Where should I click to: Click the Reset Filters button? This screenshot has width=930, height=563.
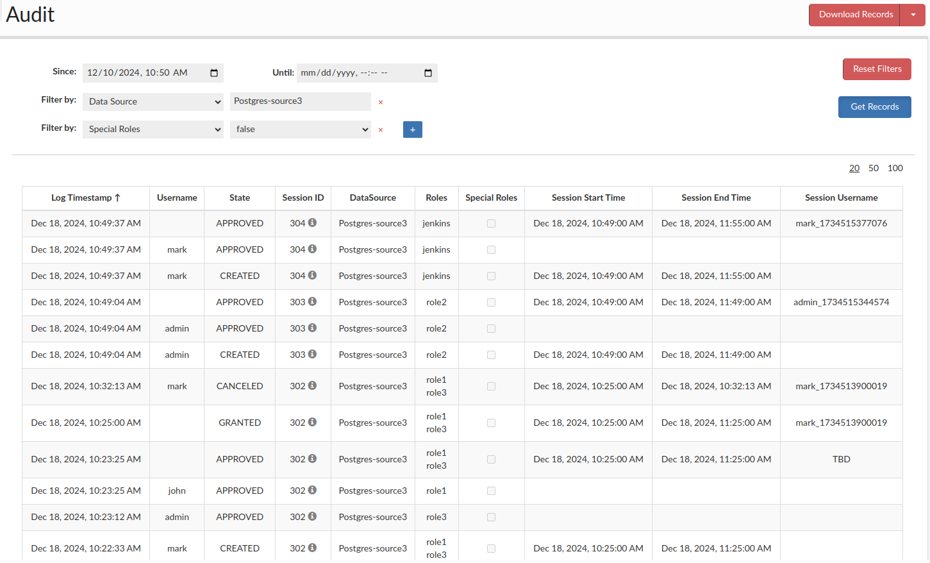point(876,69)
